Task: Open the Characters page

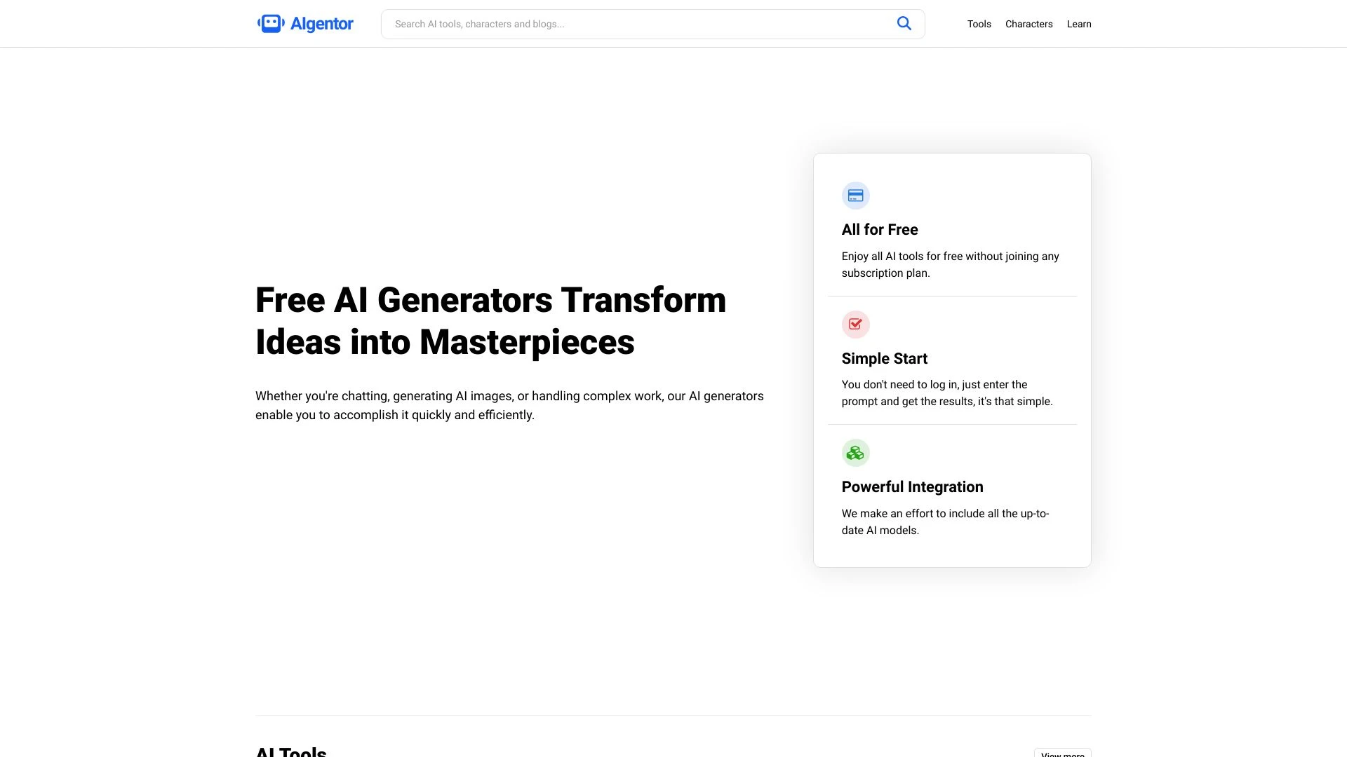Action: click(1028, 24)
